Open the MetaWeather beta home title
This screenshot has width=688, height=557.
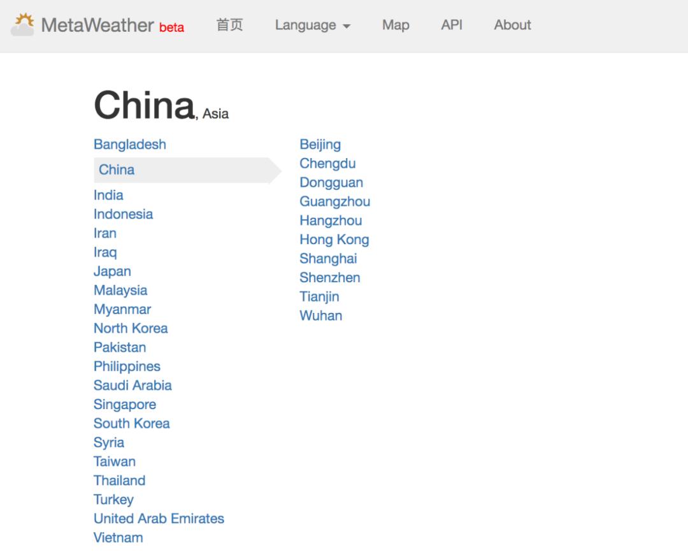[x=113, y=25]
